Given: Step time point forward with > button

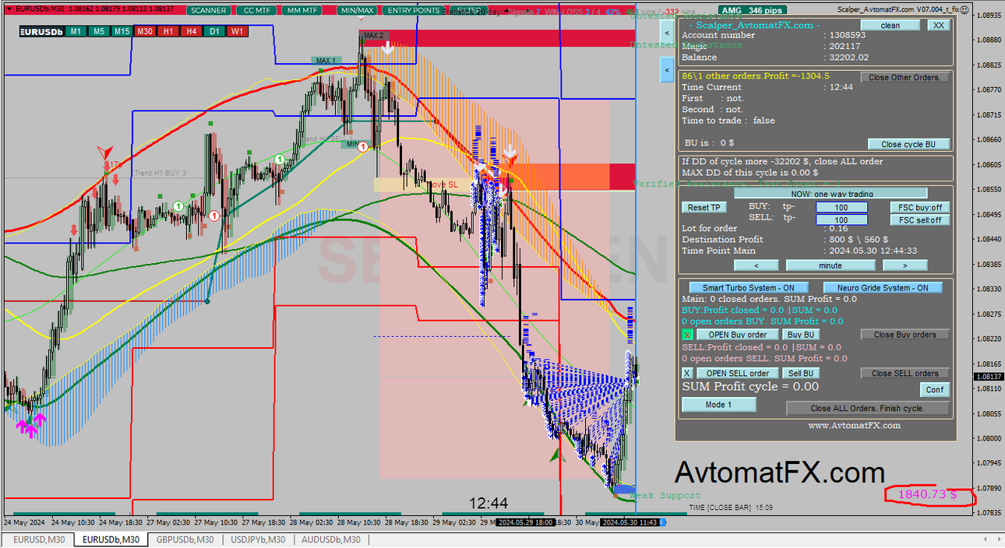Looking at the screenshot, I should click(x=905, y=265).
